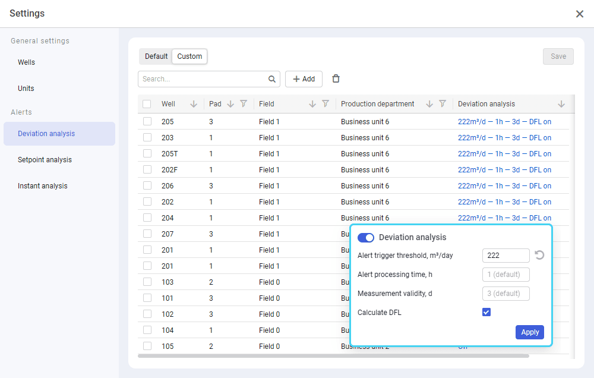Image resolution: width=594 pixels, height=378 pixels.
Task: Check the box for well 105
Action: click(x=147, y=346)
